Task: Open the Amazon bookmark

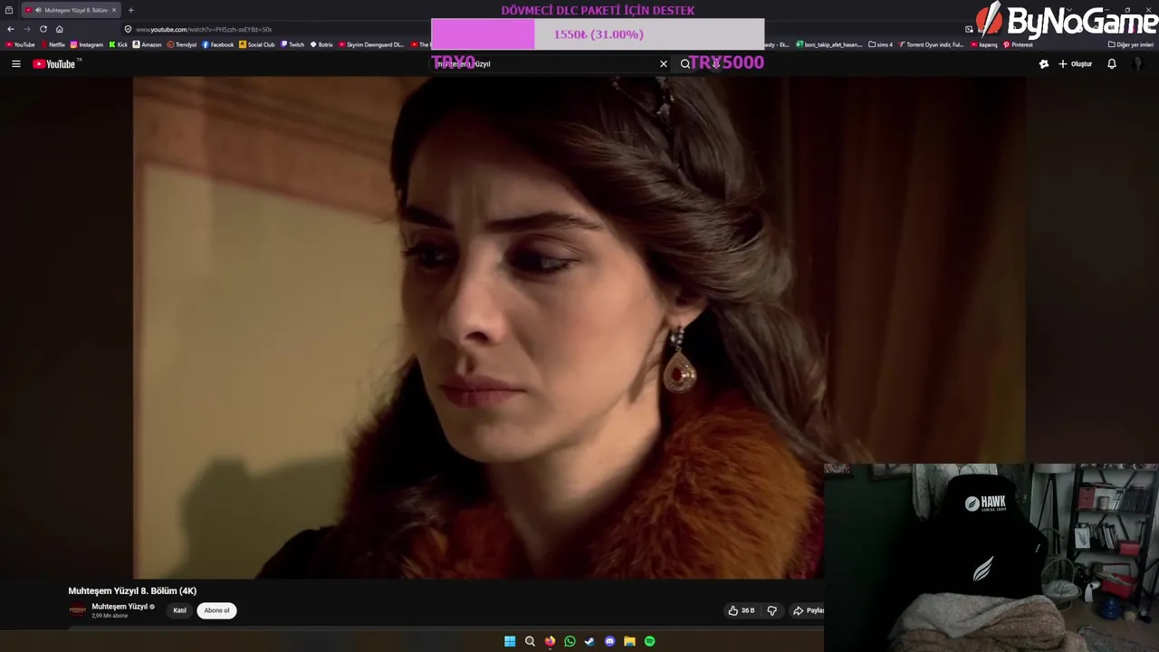Action: point(148,44)
